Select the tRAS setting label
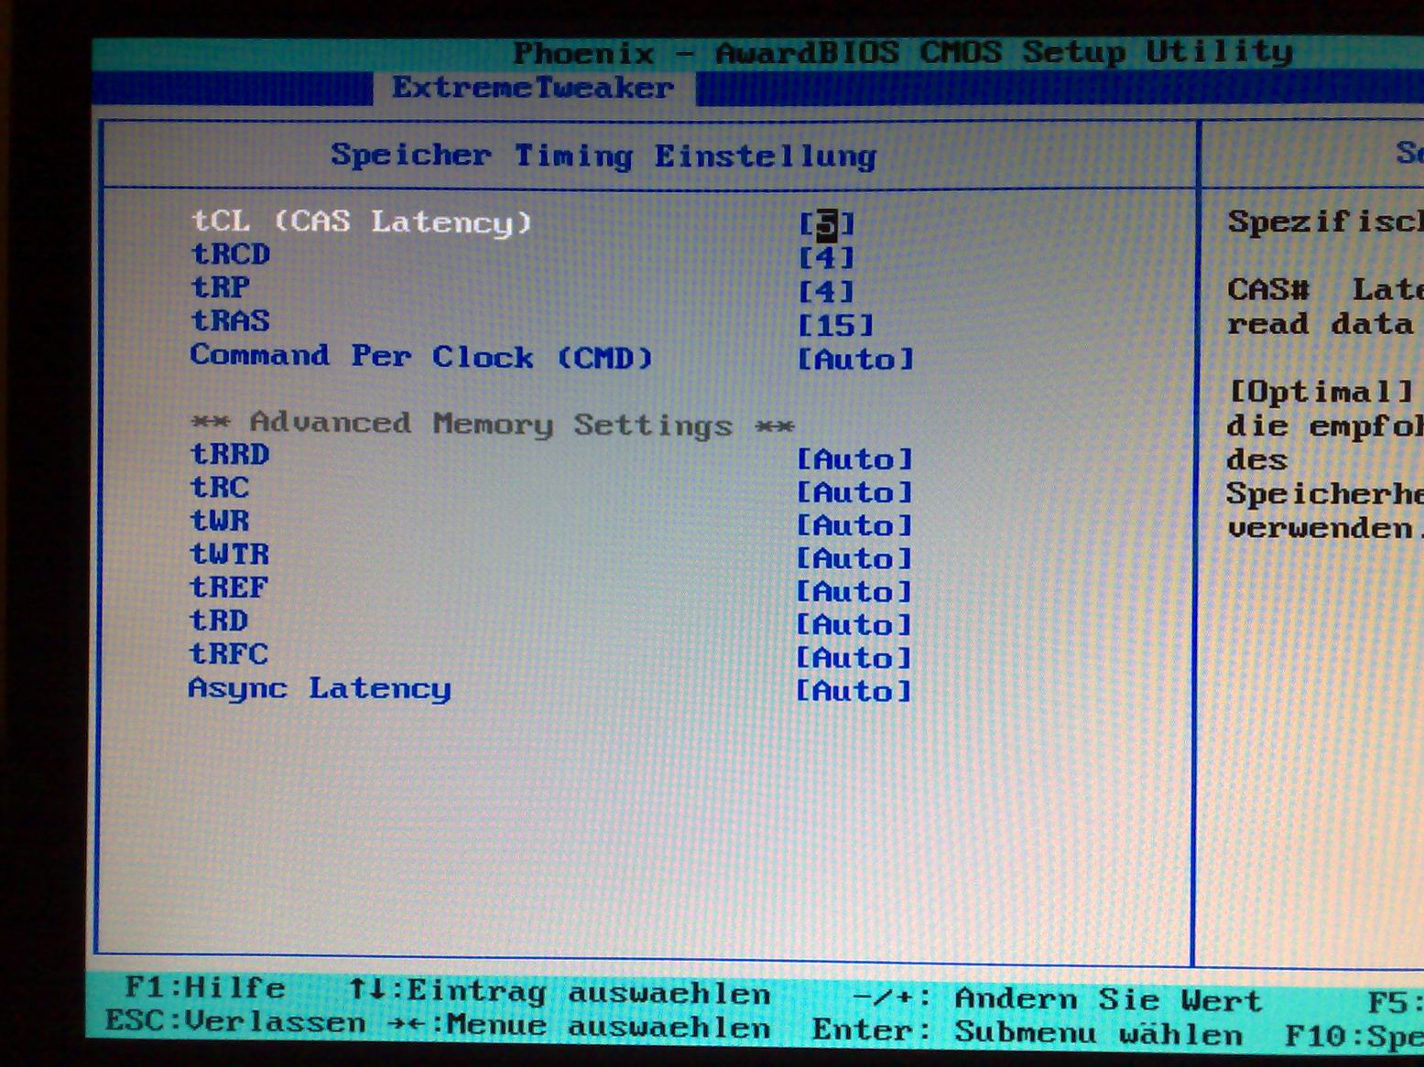This screenshot has width=1424, height=1067. (230, 321)
